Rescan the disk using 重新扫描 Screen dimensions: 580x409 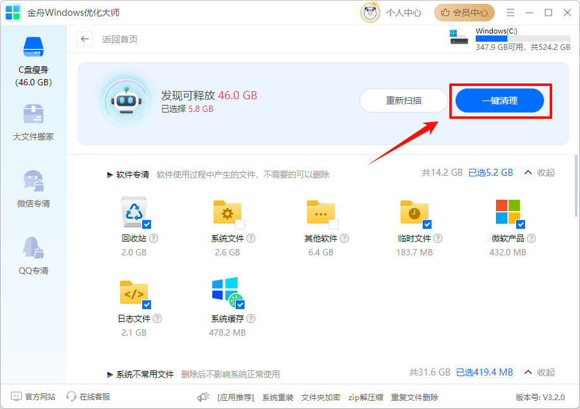pyautogui.click(x=403, y=101)
